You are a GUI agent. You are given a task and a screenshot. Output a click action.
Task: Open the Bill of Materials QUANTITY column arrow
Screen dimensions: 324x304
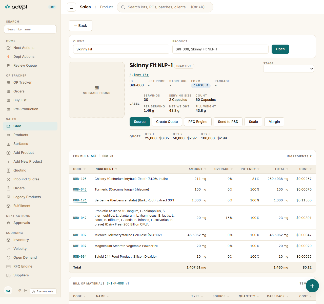(x=258, y=296)
